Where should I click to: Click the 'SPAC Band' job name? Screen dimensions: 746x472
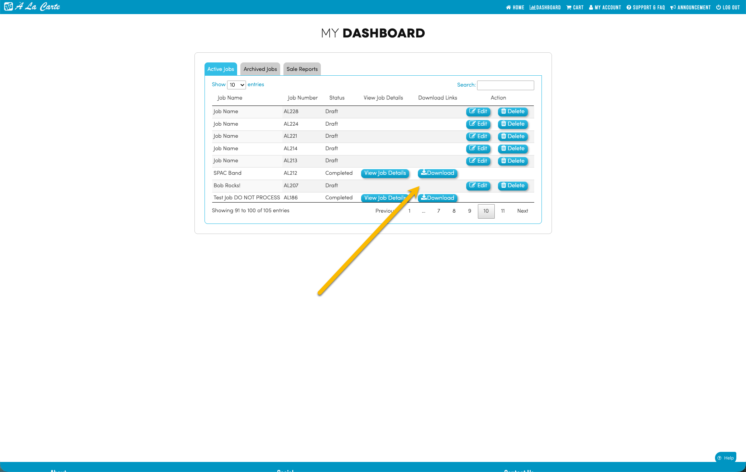tap(227, 173)
